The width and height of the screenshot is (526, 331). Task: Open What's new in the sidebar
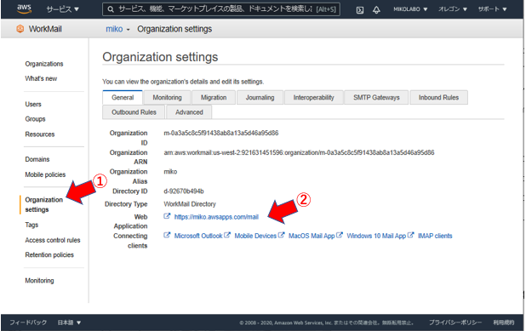pyautogui.click(x=41, y=78)
